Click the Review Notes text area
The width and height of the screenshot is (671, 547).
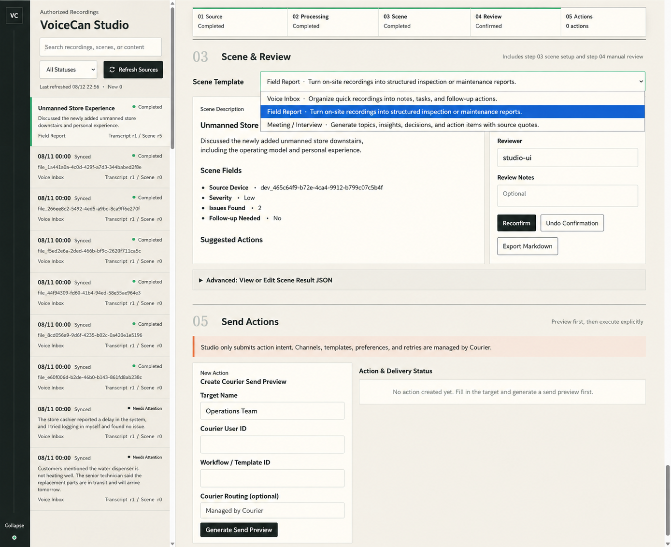(568, 196)
